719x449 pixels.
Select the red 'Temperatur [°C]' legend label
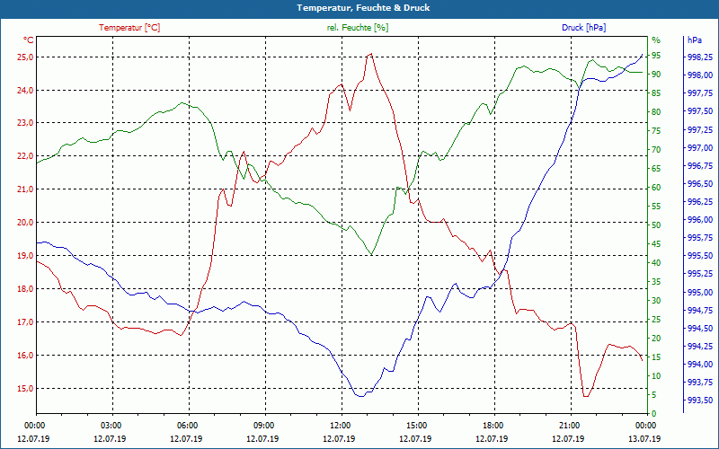[x=129, y=28]
